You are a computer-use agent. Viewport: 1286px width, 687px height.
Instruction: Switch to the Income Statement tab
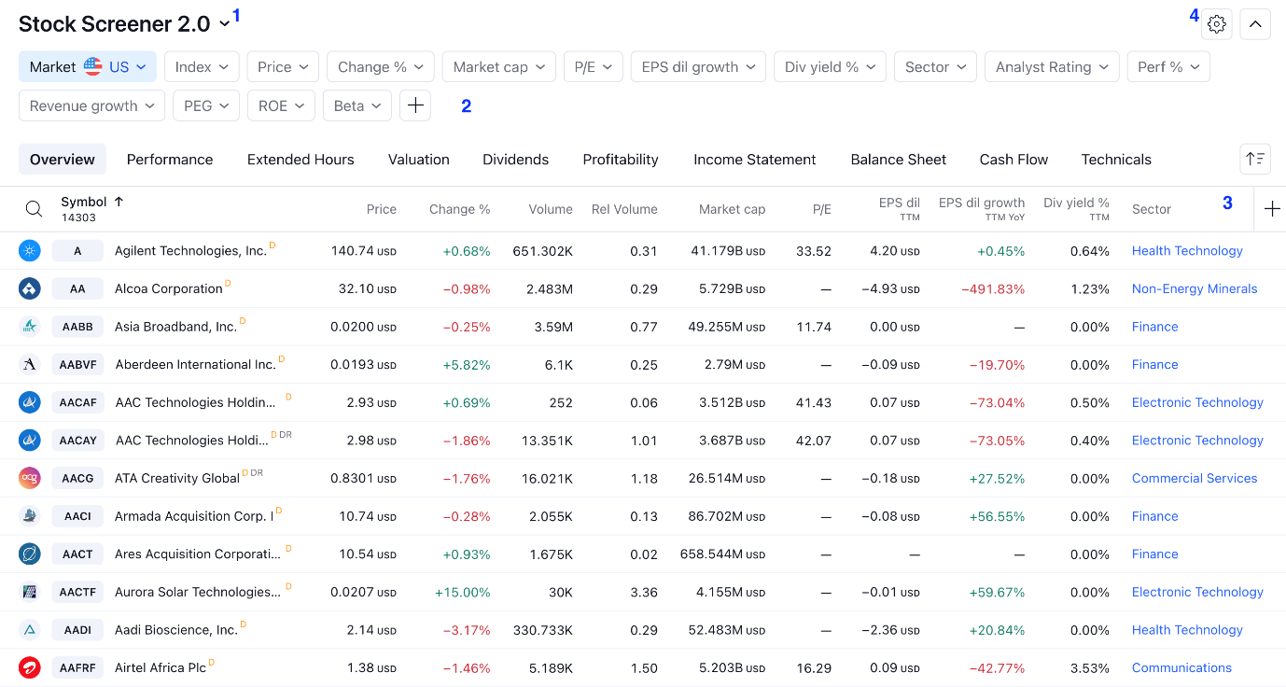pyautogui.click(x=755, y=159)
